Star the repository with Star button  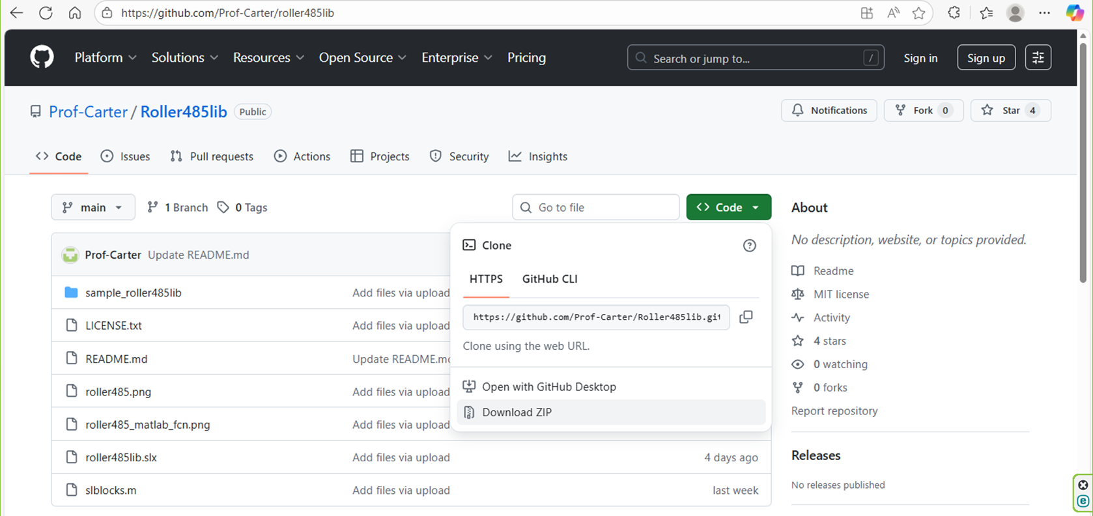(1011, 110)
